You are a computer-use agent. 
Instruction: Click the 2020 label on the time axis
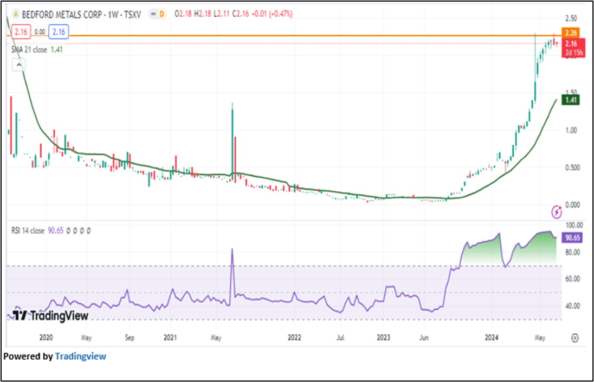click(x=46, y=338)
